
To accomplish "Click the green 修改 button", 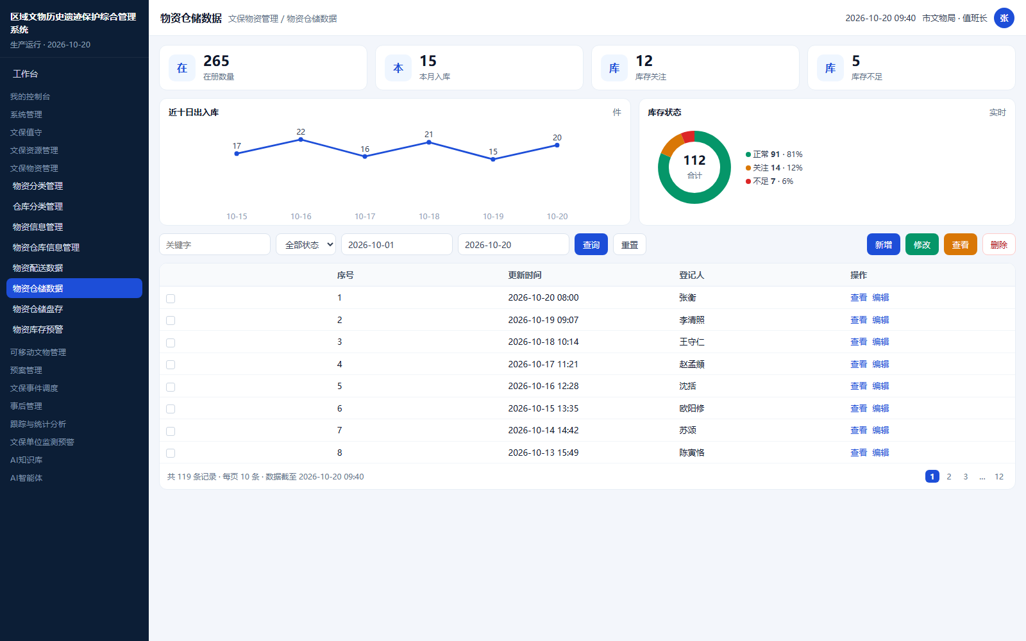I will [922, 244].
